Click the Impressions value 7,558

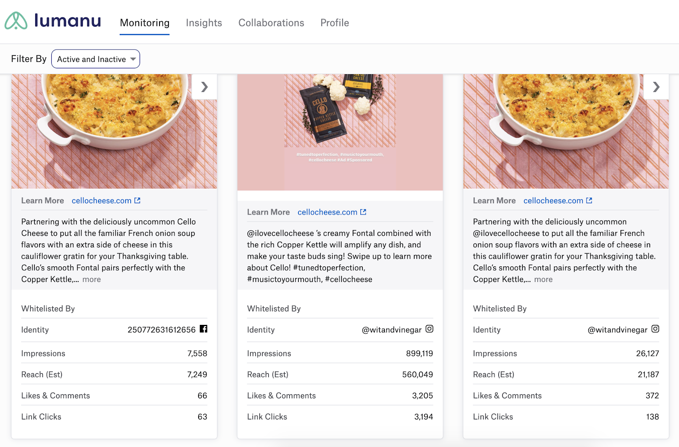tap(197, 354)
